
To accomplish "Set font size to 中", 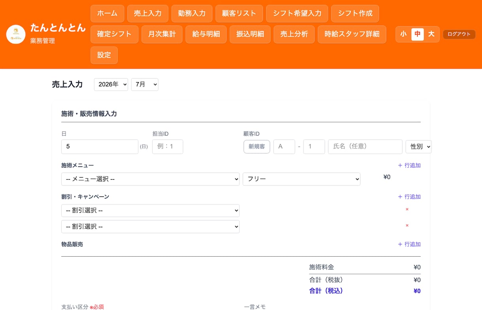I will pyautogui.click(x=418, y=34).
